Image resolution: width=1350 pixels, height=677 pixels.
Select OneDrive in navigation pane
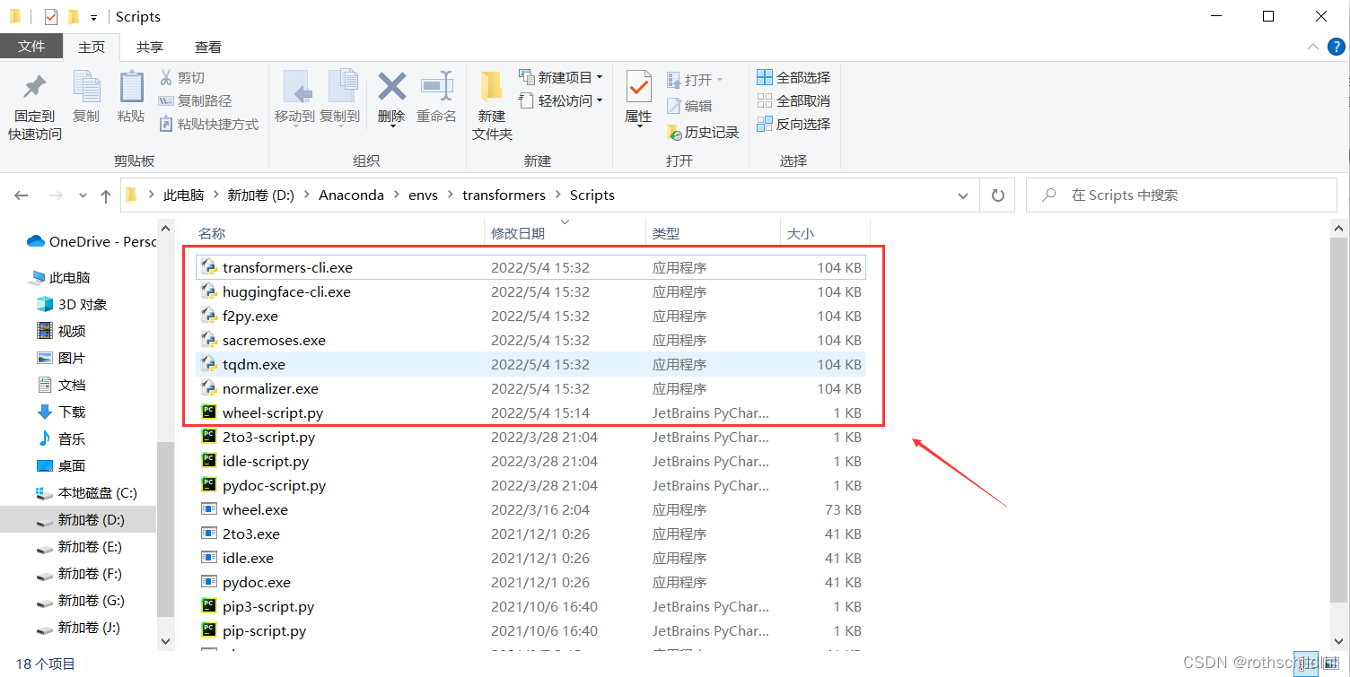tap(92, 241)
